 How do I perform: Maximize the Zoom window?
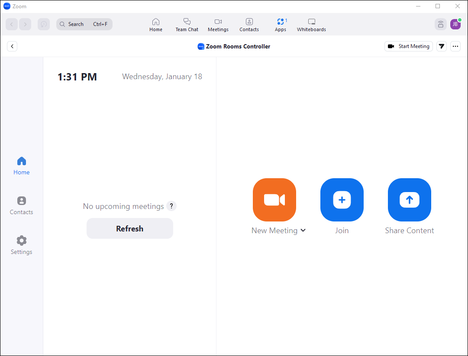tap(438, 6)
